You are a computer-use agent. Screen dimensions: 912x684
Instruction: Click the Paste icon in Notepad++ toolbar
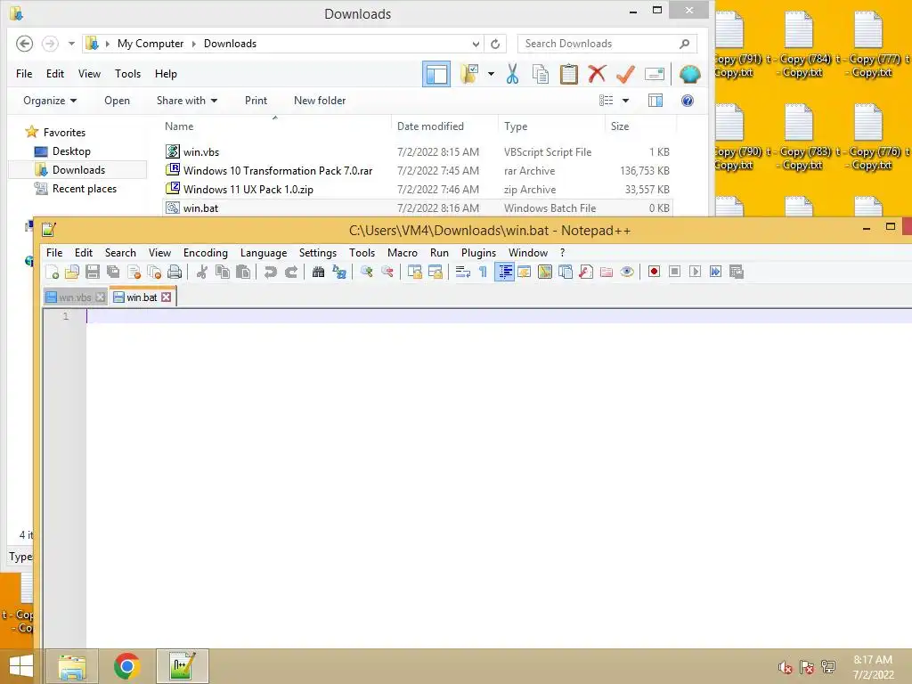click(243, 272)
